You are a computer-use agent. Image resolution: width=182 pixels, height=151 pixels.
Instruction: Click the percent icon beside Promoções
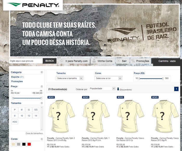pyautogui.click(x=133, y=61)
